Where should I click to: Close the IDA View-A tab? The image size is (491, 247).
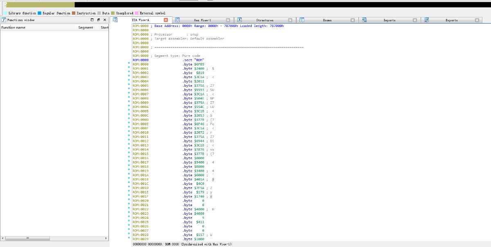point(166,20)
